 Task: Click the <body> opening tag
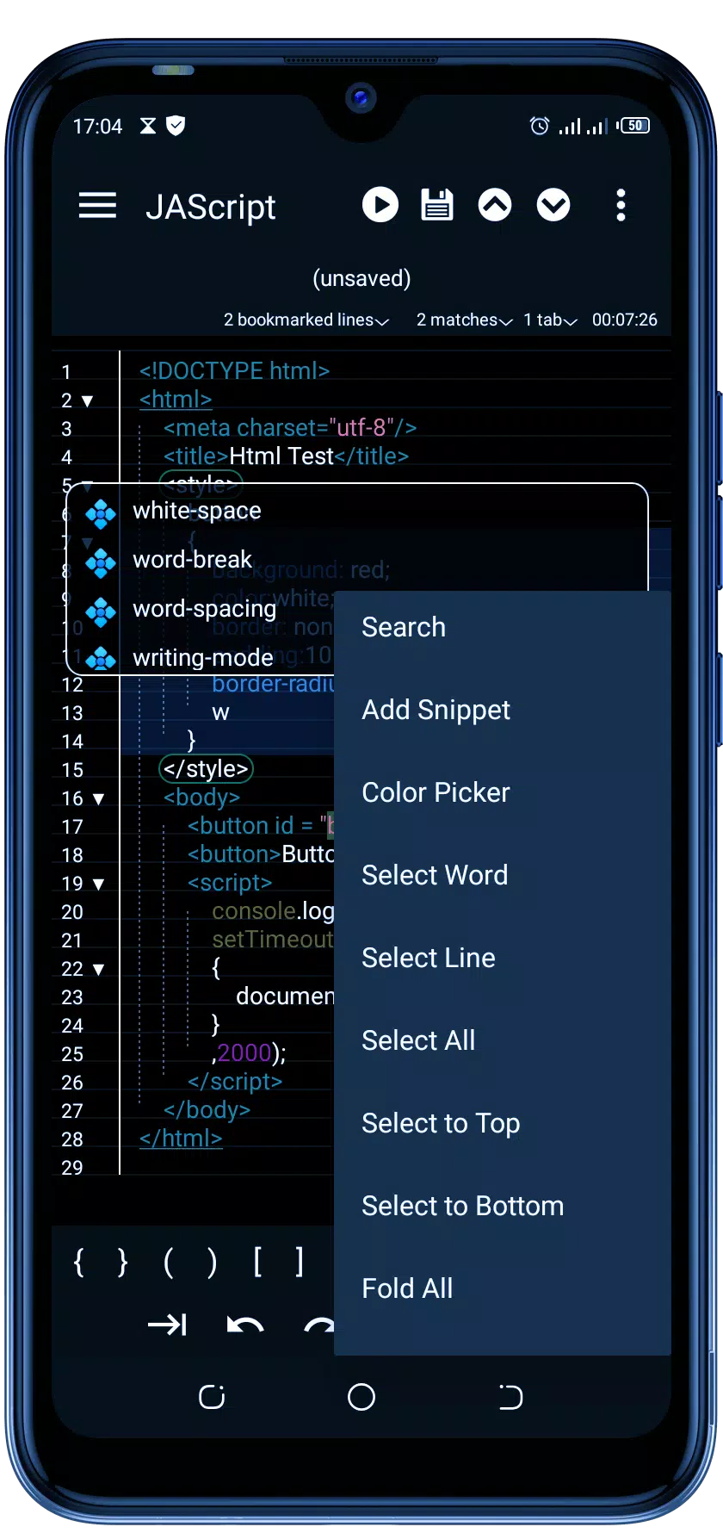(x=202, y=798)
